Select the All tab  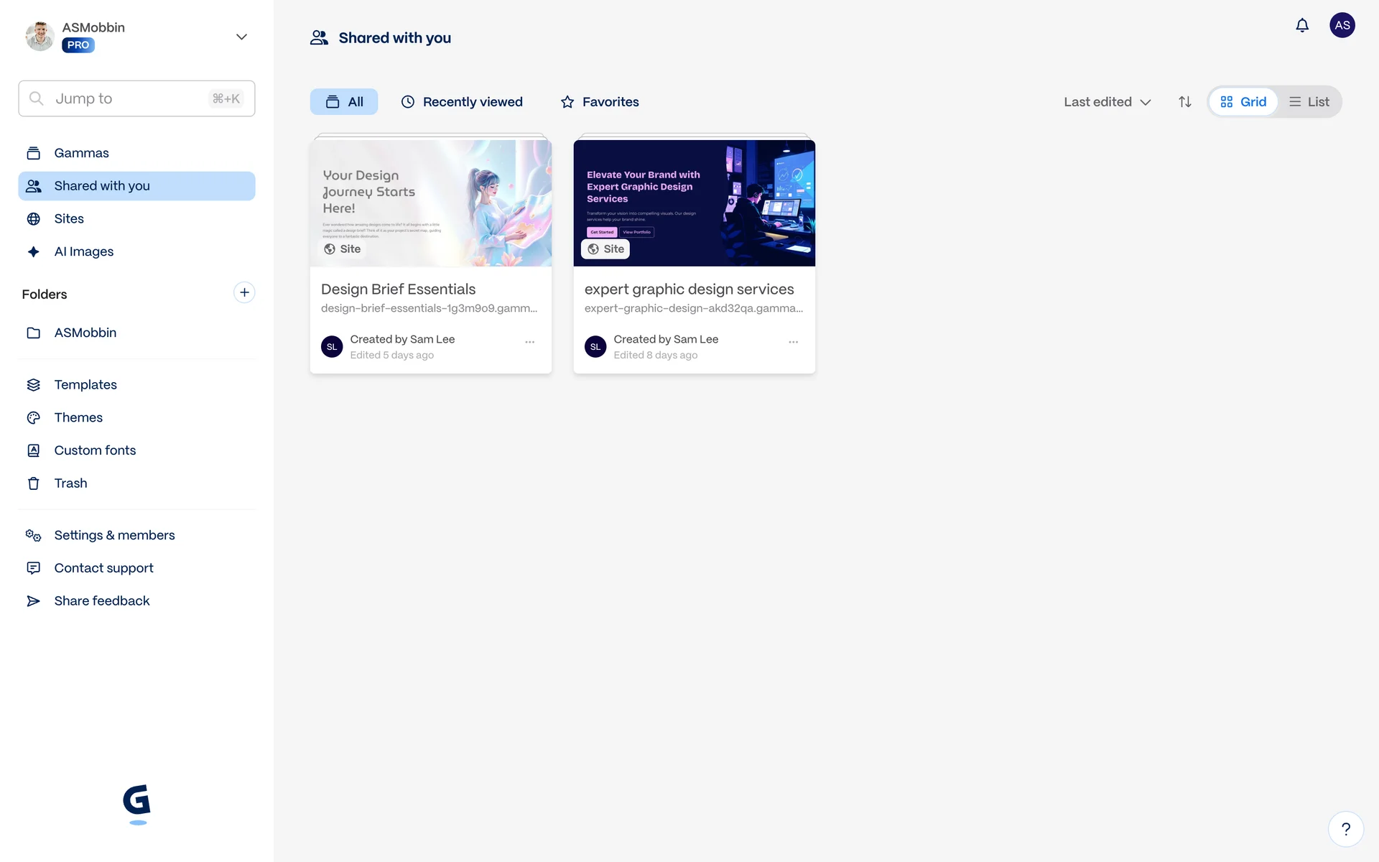tap(344, 102)
